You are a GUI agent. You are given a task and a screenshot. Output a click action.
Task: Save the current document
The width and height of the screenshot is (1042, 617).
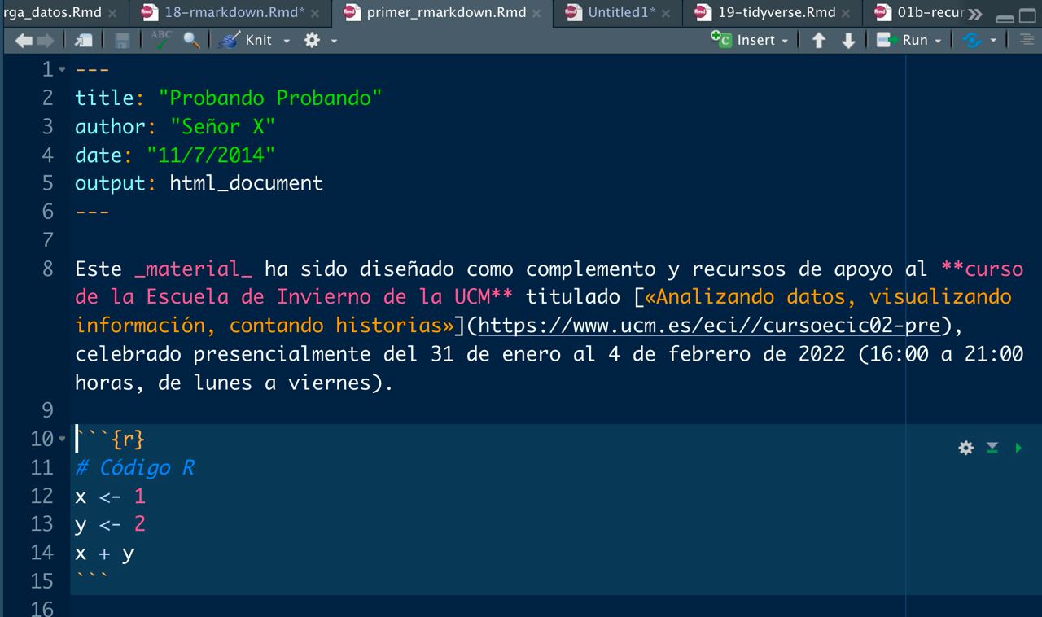pos(122,40)
